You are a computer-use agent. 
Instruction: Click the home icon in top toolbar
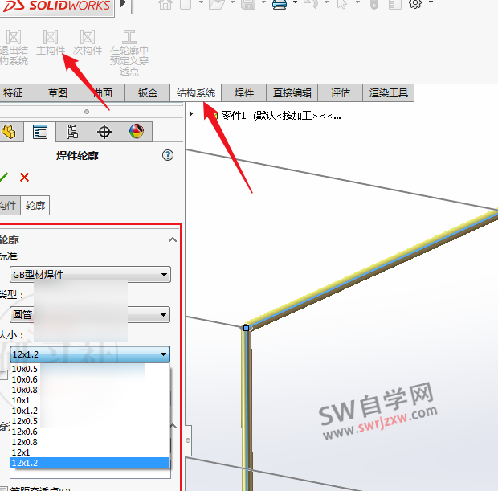(x=165, y=4)
